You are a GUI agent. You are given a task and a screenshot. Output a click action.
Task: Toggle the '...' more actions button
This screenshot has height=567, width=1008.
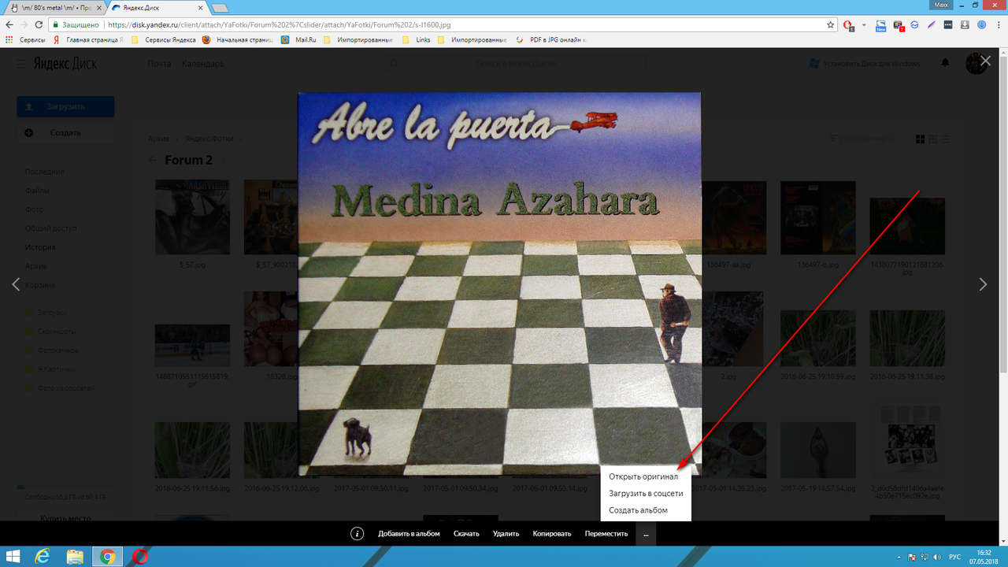coord(646,534)
